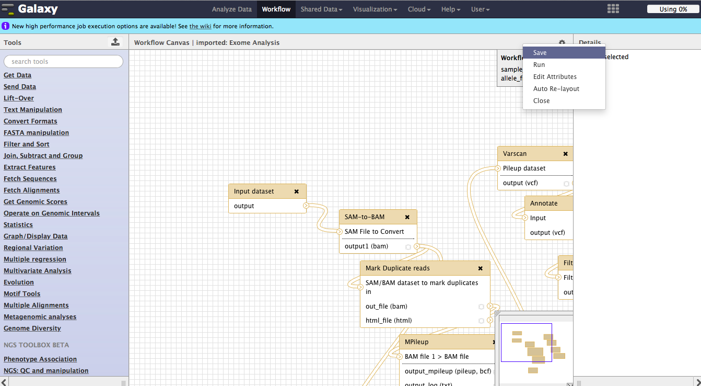This screenshot has width=701, height=386.
Task: Expand the Visualization dropdown menu
Action: coord(375,9)
